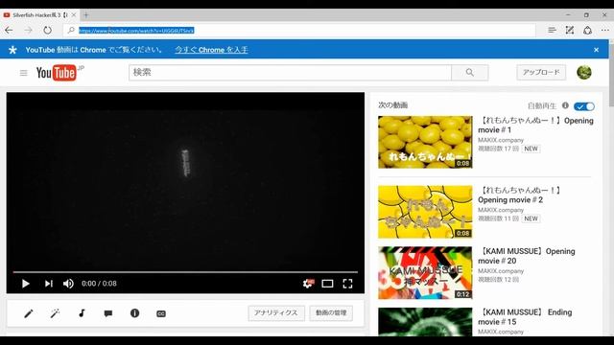Open the music note audio icon

point(82,313)
